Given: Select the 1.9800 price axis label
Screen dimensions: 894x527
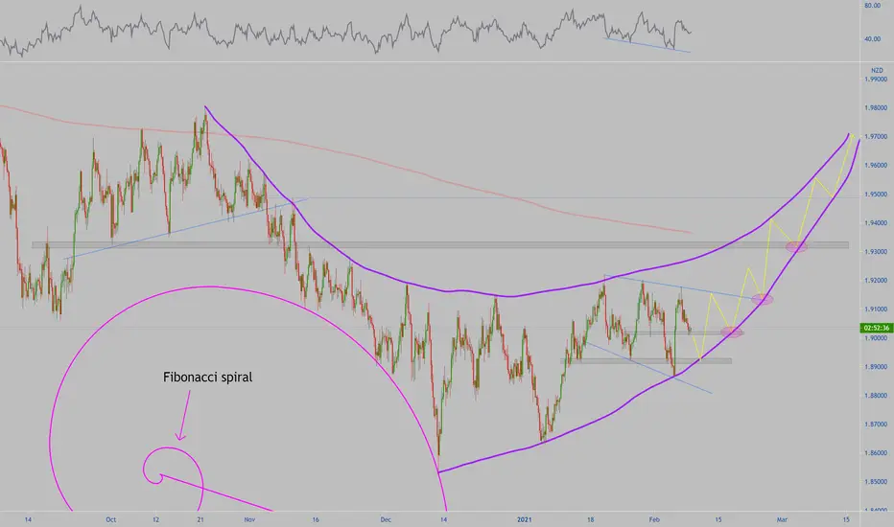Looking at the screenshot, I should [876, 107].
